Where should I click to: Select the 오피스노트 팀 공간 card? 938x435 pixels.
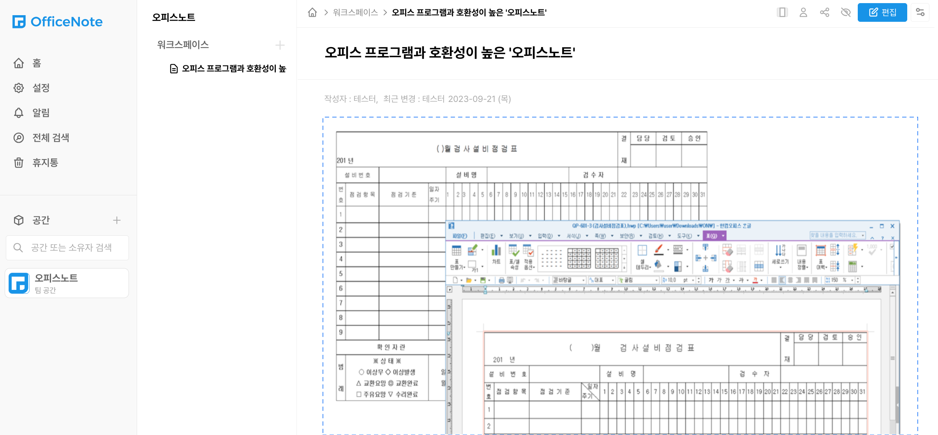[67, 283]
